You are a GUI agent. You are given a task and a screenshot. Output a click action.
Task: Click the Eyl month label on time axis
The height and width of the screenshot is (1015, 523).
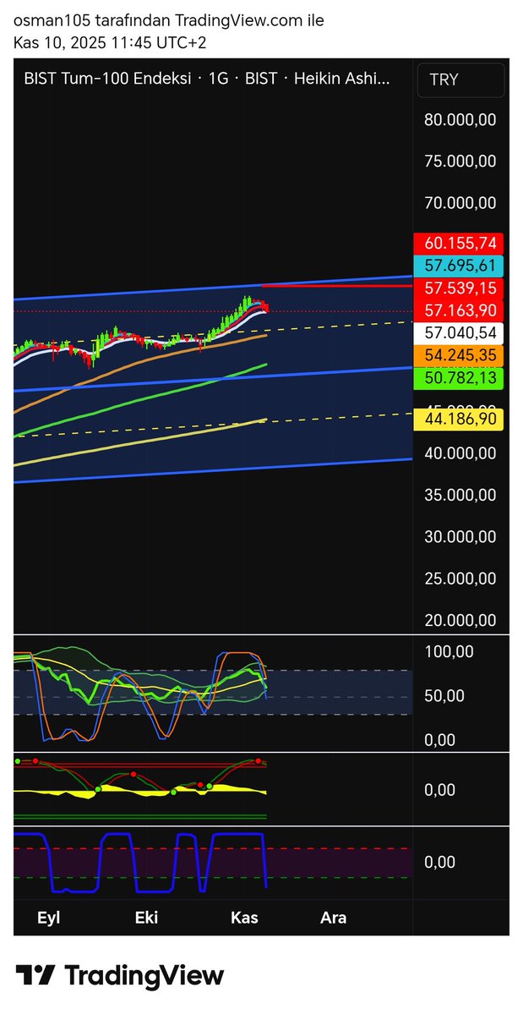(49, 918)
